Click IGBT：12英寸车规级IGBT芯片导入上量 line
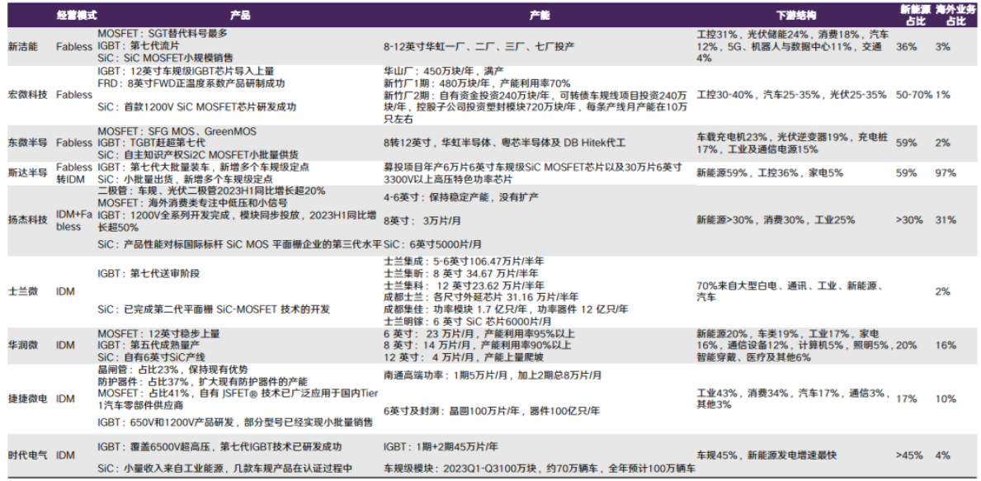 (x=186, y=71)
